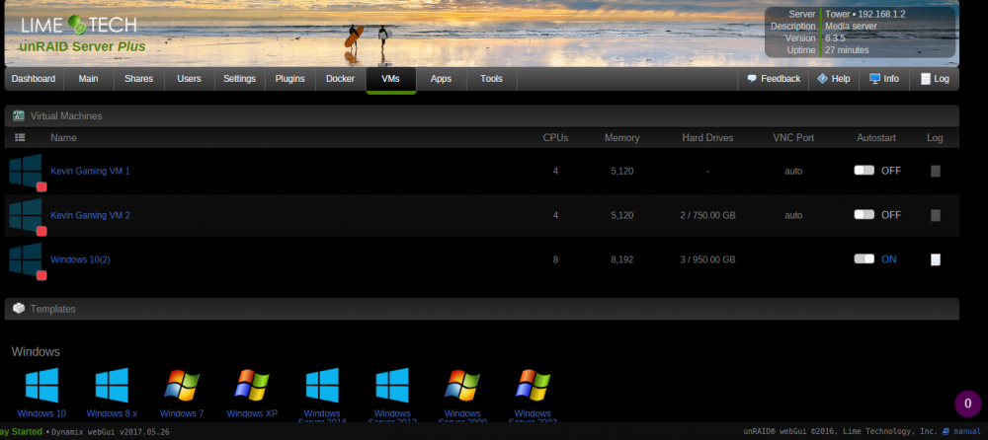The width and height of the screenshot is (988, 440).
Task: Click the 8,192 memory value
Action: [x=621, y=259]
